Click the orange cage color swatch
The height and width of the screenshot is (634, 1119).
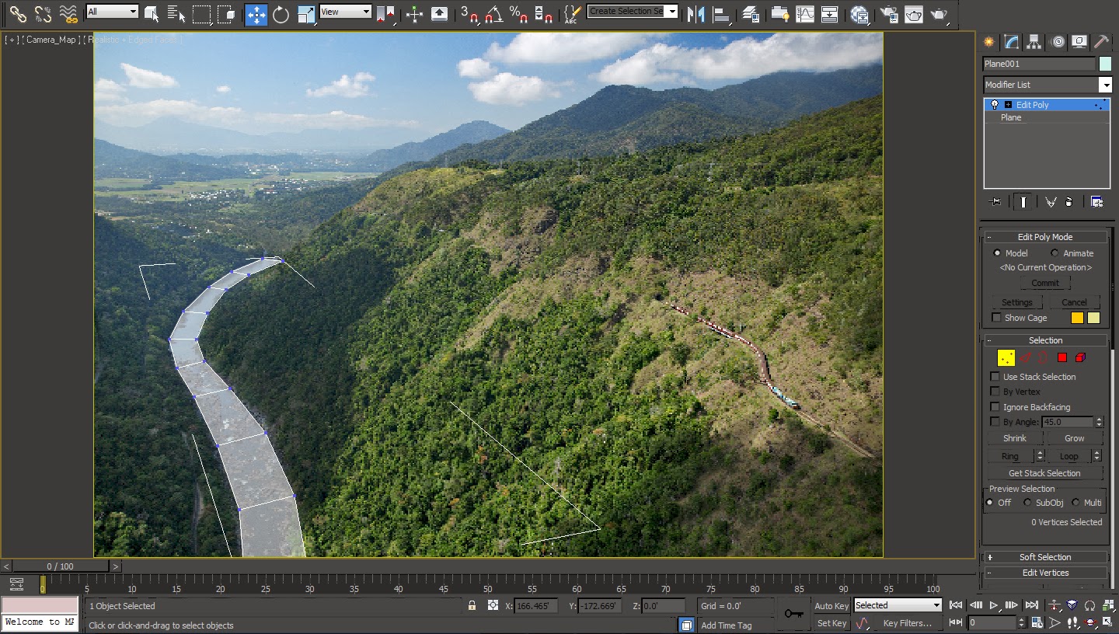point(1077,318)
